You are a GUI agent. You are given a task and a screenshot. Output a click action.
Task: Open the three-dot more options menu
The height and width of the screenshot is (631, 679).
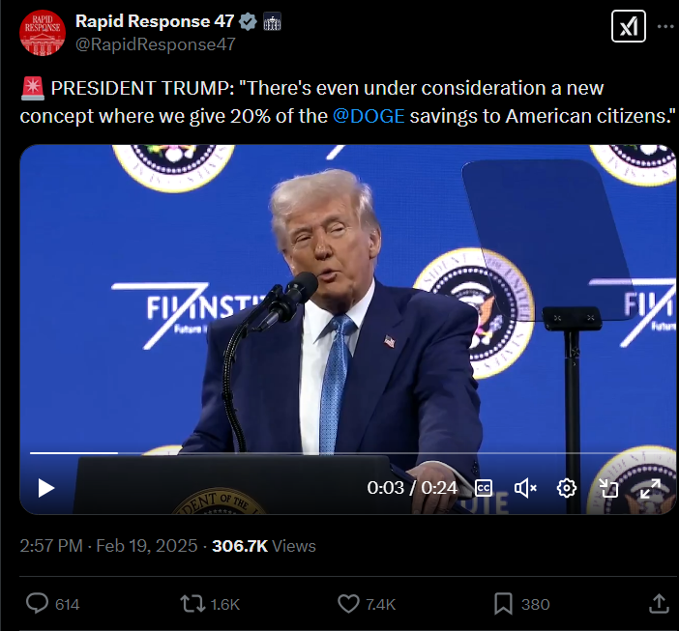(x=665, y=26)
